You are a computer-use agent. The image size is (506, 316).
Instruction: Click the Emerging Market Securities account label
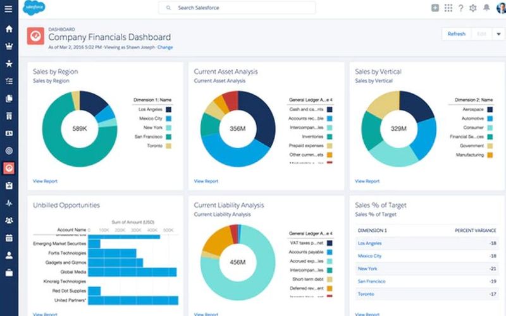59,244
